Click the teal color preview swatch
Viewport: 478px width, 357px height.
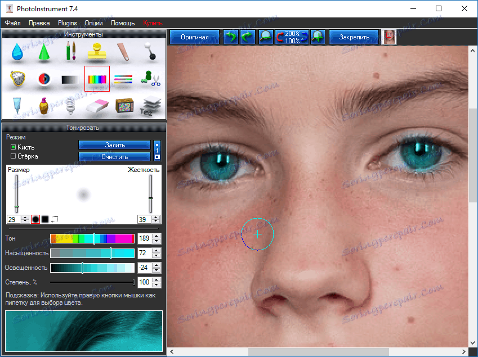(84, 331)
